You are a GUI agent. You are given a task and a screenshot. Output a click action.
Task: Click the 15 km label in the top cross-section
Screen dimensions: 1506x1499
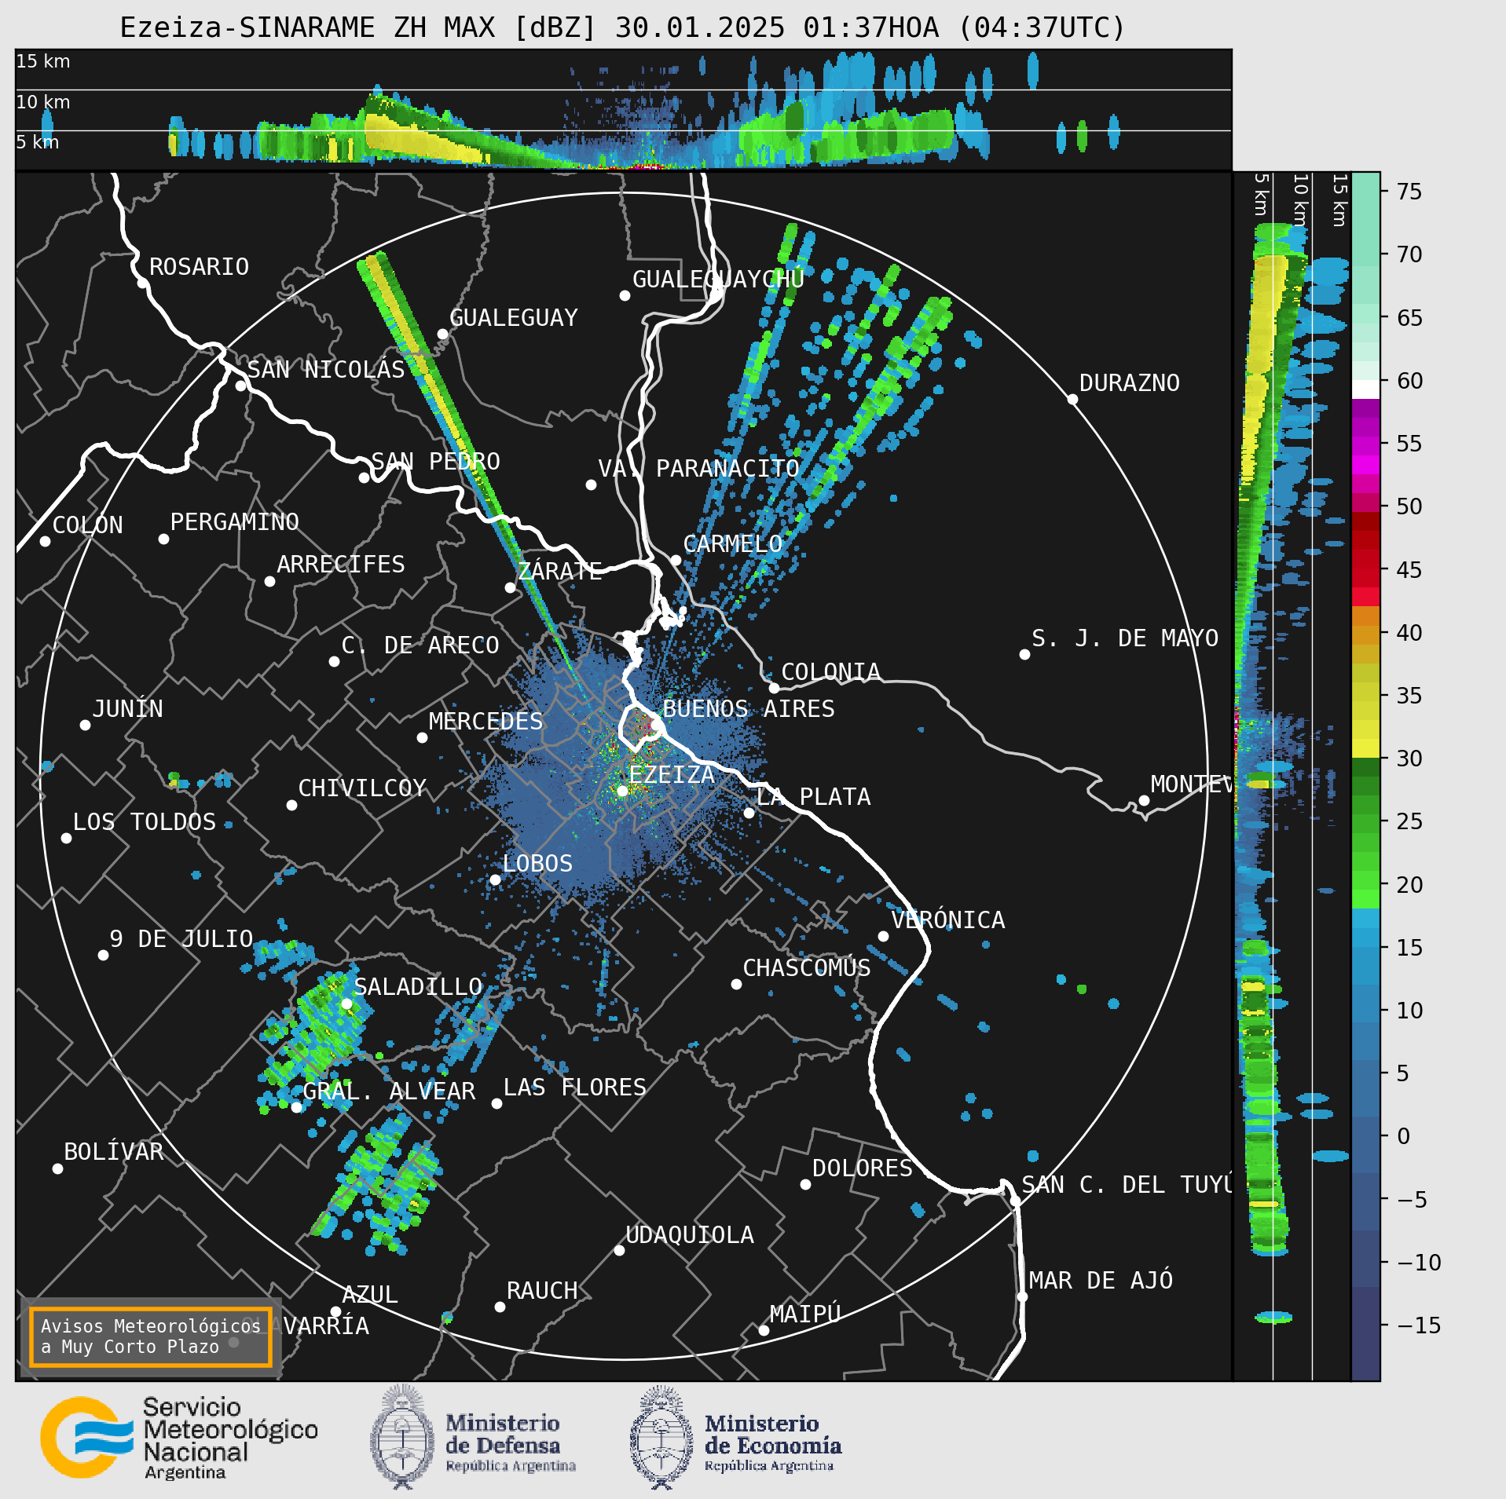click(x=43, y=61)
